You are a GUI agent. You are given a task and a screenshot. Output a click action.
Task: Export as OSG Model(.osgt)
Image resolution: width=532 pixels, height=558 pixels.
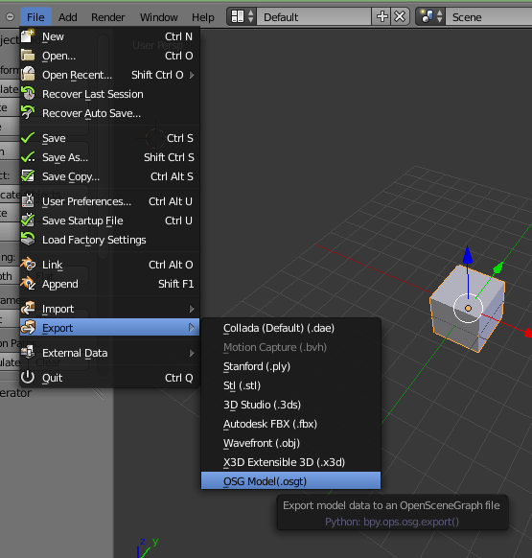(x=290, y=480)
